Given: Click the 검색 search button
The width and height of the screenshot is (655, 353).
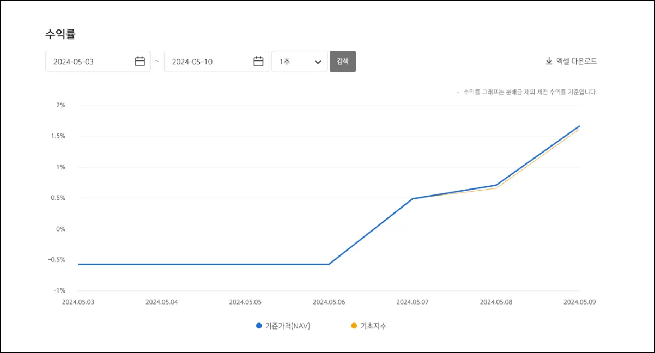Looking at the screenshot, I should pos(343,62).
